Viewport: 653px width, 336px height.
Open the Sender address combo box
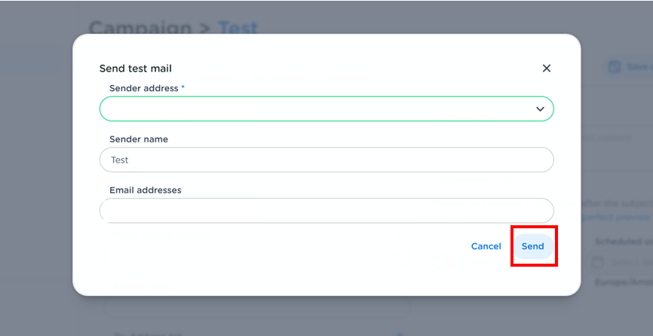[x=317, y=109]
